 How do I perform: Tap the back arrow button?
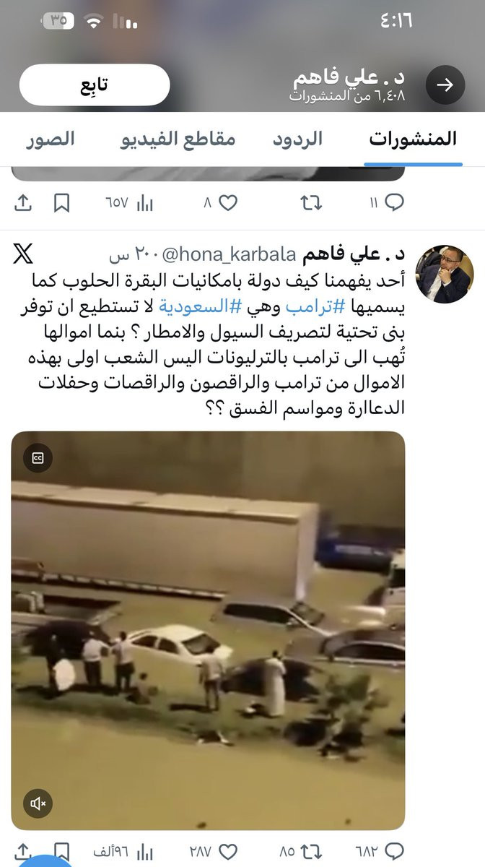click(445, 85)
